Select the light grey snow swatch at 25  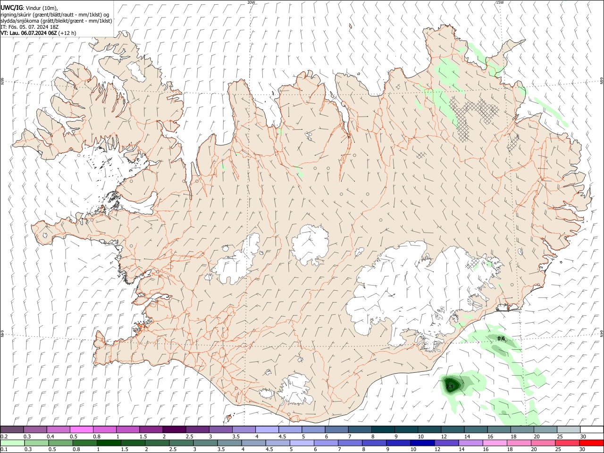[568, 429]
